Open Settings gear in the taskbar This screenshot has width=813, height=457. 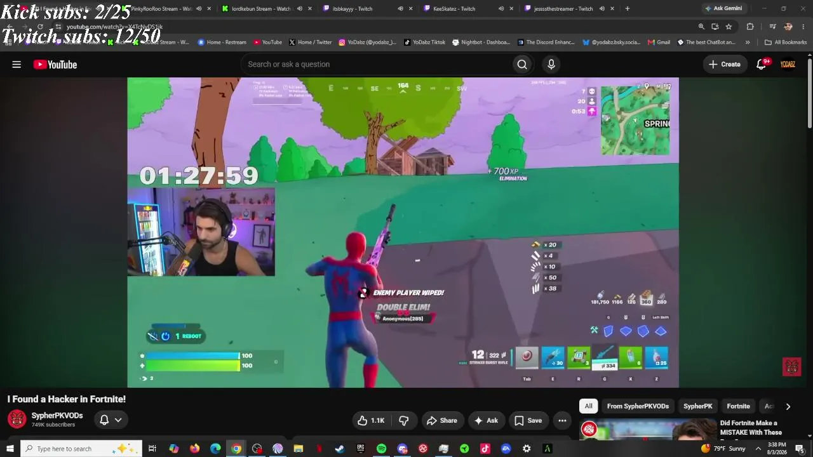click(527, 449)
